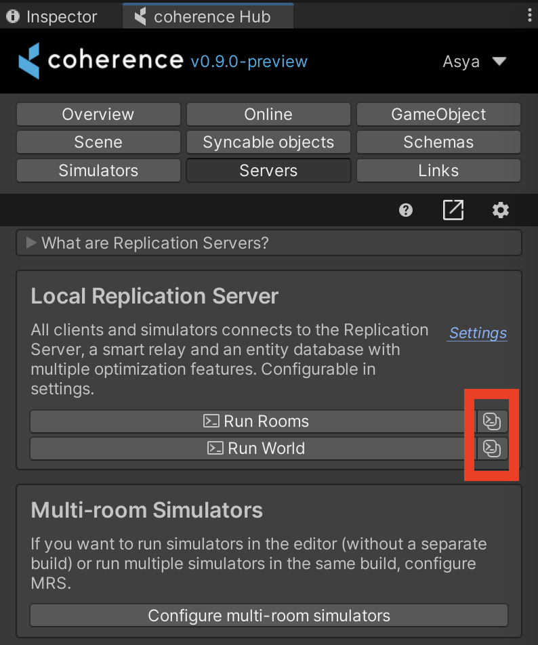Click the terminal icon beside Run World
The width and height of the screenshot is (538, 645).
click(x=492, y=448)
